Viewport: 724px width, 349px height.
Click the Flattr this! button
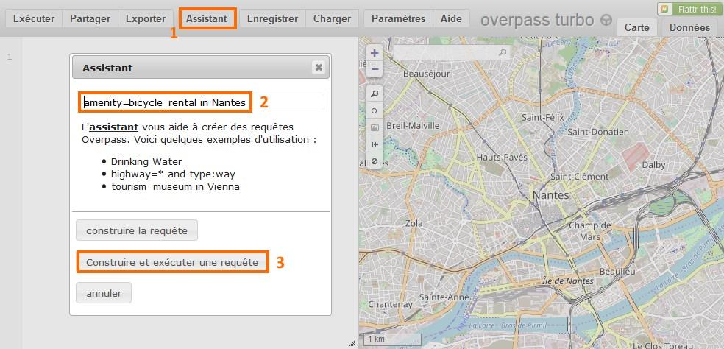689,9
